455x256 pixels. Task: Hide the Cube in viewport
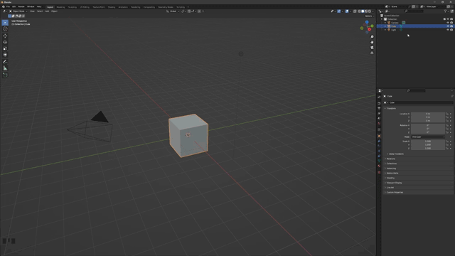tap(448, 26)
